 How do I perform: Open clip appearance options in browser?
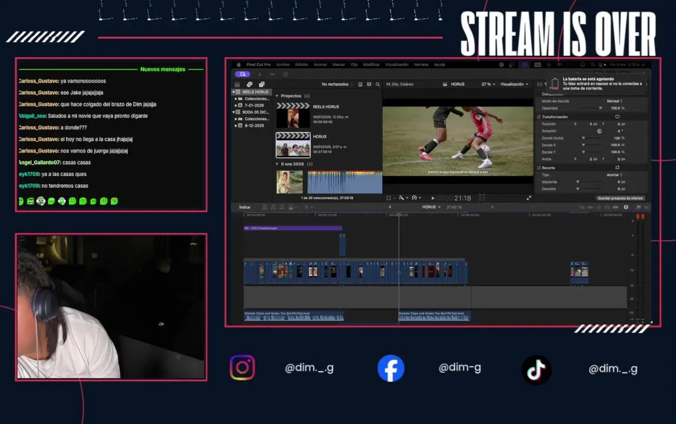click(369, 85)
